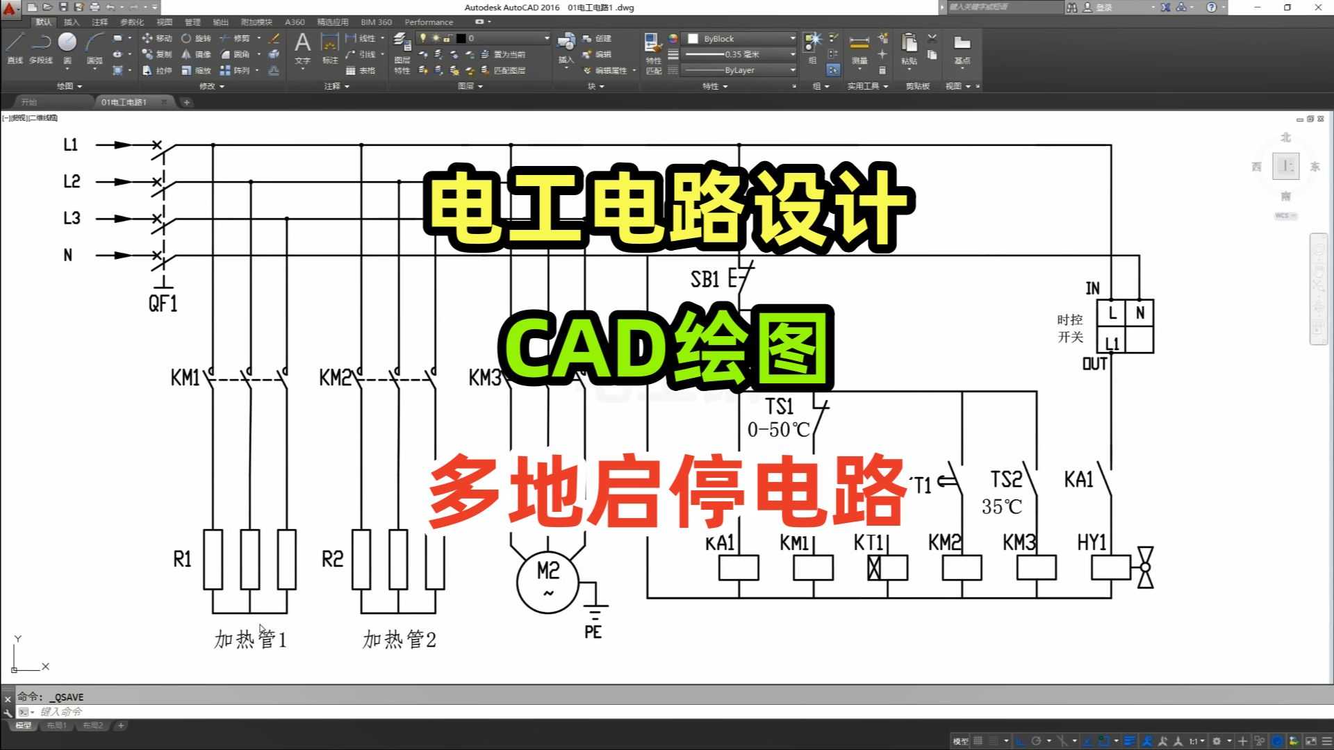Toggle object snap in status bar

(x=1104, y=741)
